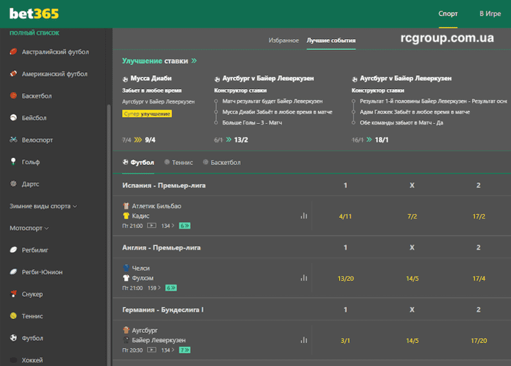Click the rugby league icon next to Регбилиг
Viewport: 511px width, 366px height.
pyautogui.click(x=14, y=250)
